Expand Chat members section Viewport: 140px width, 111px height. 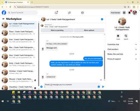click(122, 49)
